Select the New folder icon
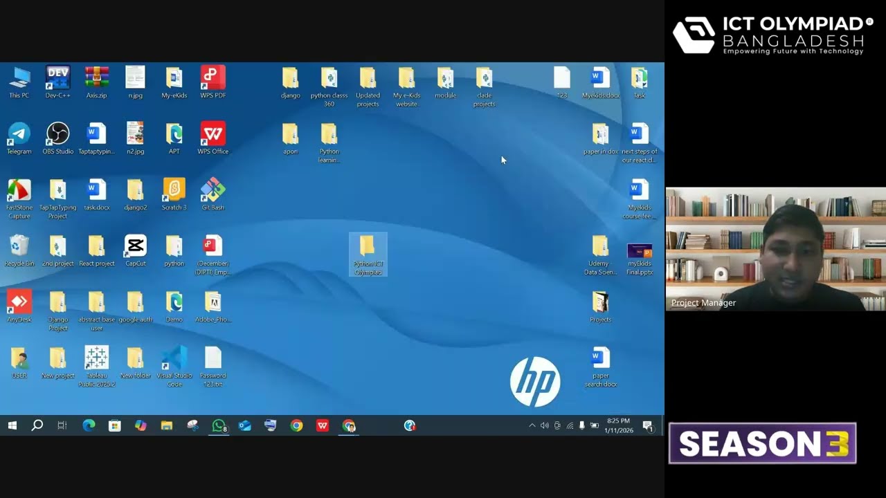The height and width of the screenshot is (498, 886). tap(136, 362)
